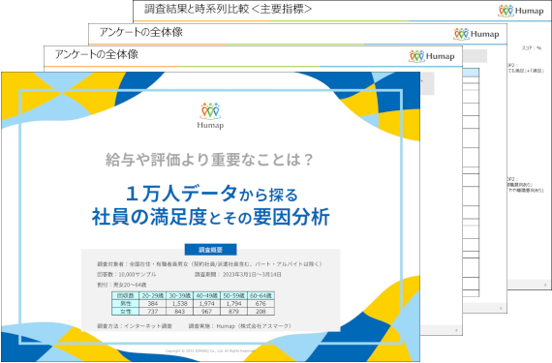Click the copyright notice at slide bottom
552x363 pixels.
tap(210, 351)
